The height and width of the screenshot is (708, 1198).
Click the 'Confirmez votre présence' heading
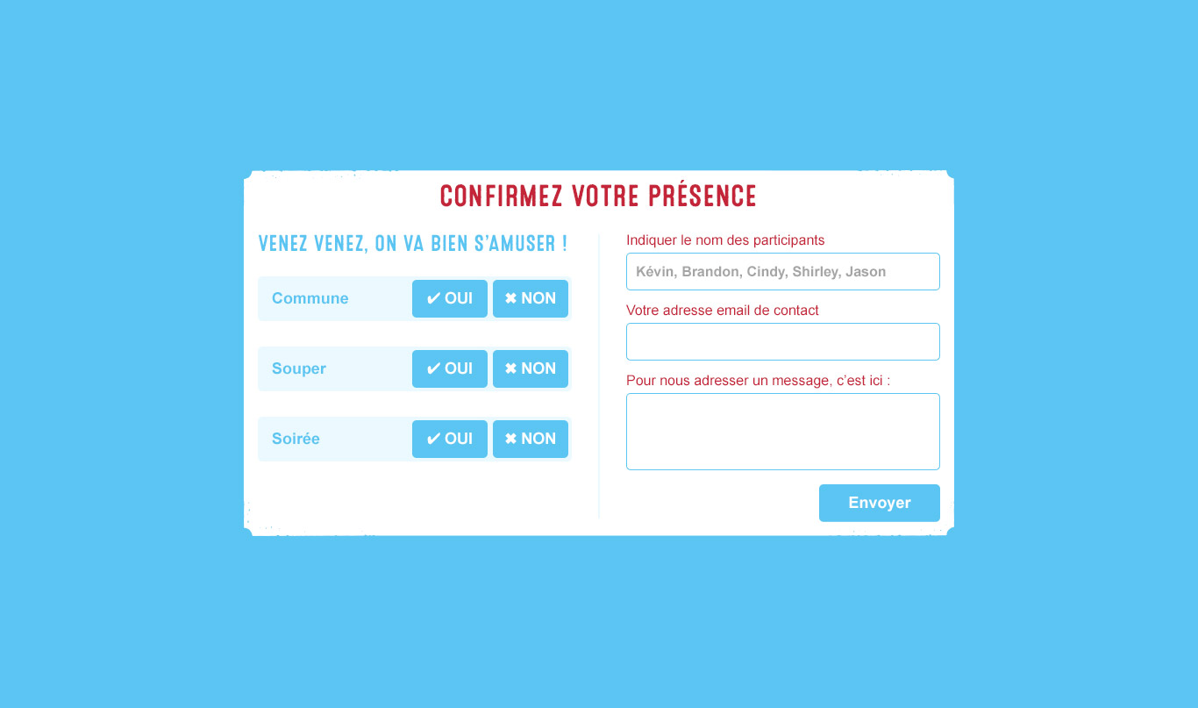pos(598,197)
